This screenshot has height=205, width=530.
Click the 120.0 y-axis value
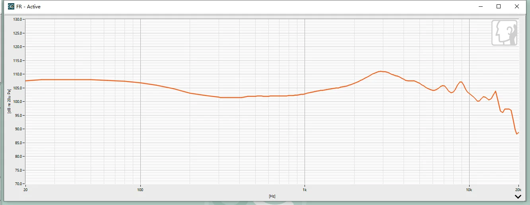coord(18,47)
